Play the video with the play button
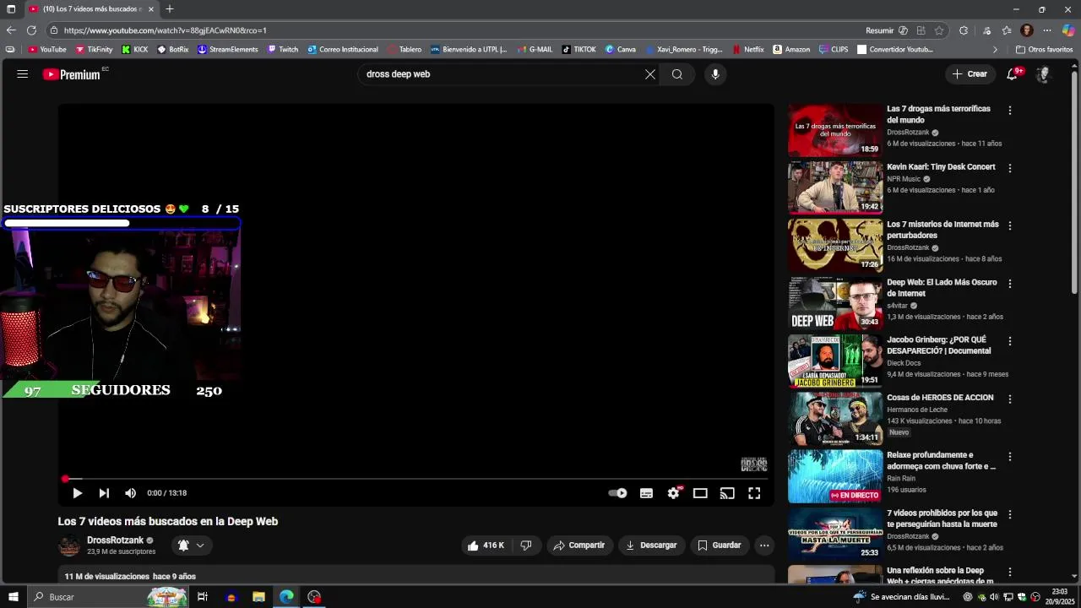 pyautogui.click(x=77, y=493)
